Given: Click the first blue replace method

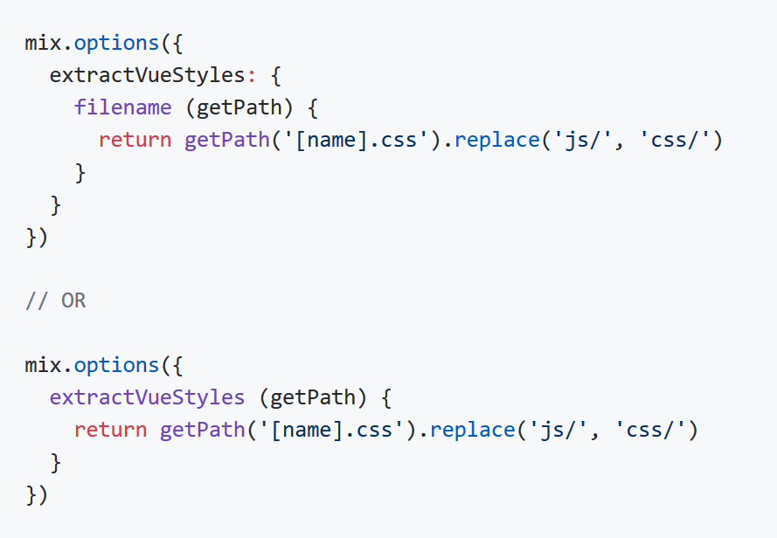Looking at the screenshot, I should (497, 141).
